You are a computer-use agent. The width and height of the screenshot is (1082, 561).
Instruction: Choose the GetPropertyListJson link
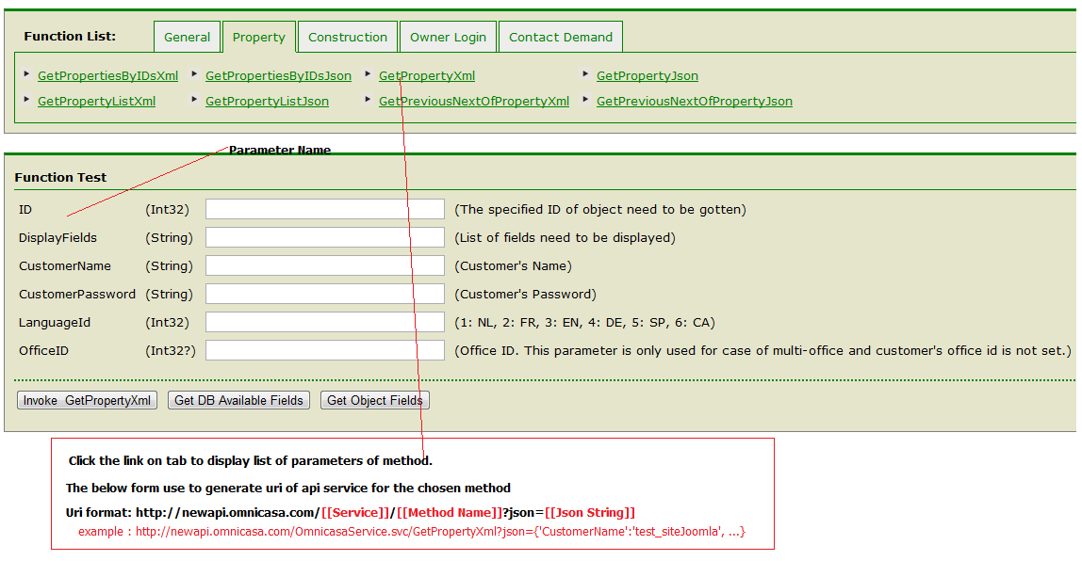pyautogui.click(x=267, y=102)
